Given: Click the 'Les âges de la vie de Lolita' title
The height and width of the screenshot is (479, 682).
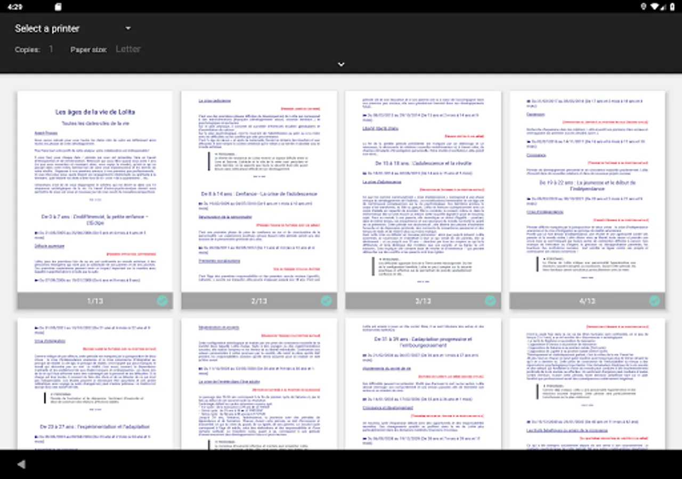Looking at the screenshot, I should pyautogui.click(x=95, y=112).
